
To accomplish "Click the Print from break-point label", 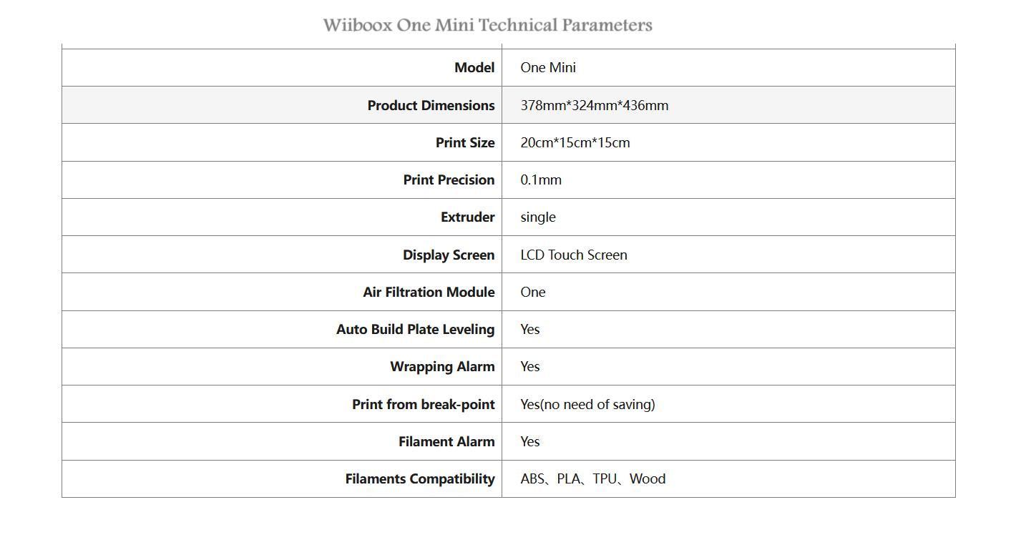I will tap(423, 404).
